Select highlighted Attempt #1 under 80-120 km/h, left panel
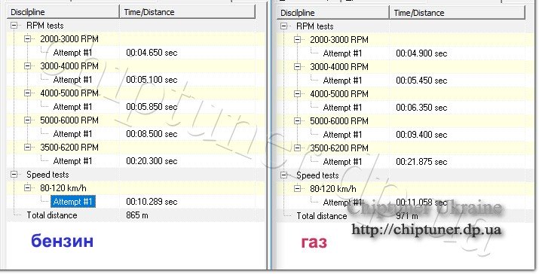This screenshot has width=539, height=274. tap(73, 202)
